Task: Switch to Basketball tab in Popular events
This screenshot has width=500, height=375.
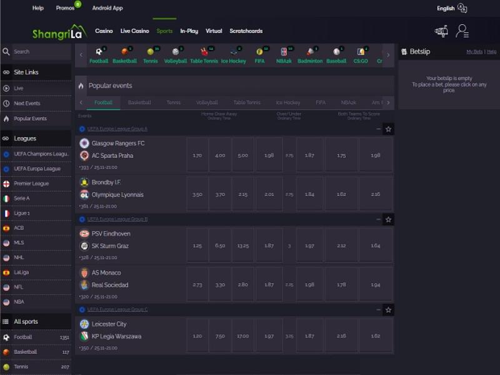Action: (139, 102)
